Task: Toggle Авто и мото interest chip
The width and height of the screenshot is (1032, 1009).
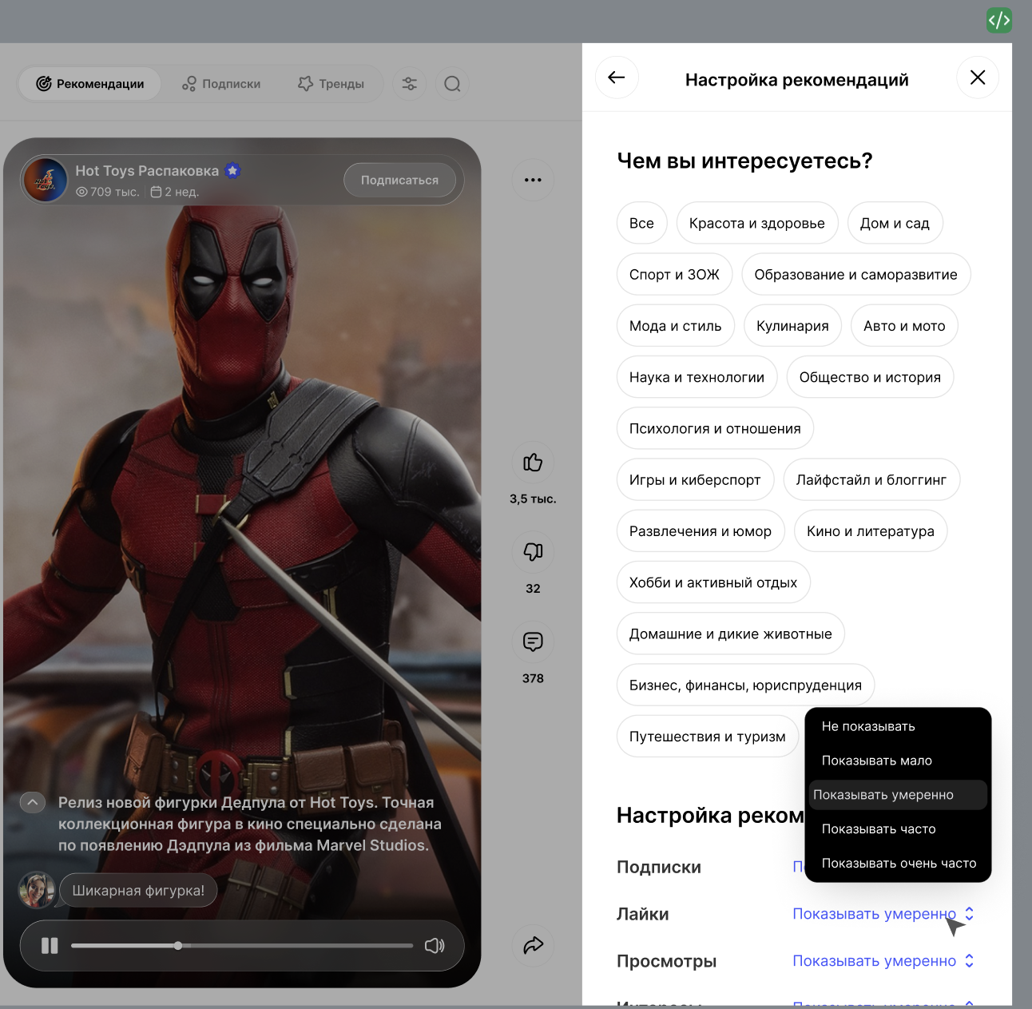Action: (x=904, y=326)
